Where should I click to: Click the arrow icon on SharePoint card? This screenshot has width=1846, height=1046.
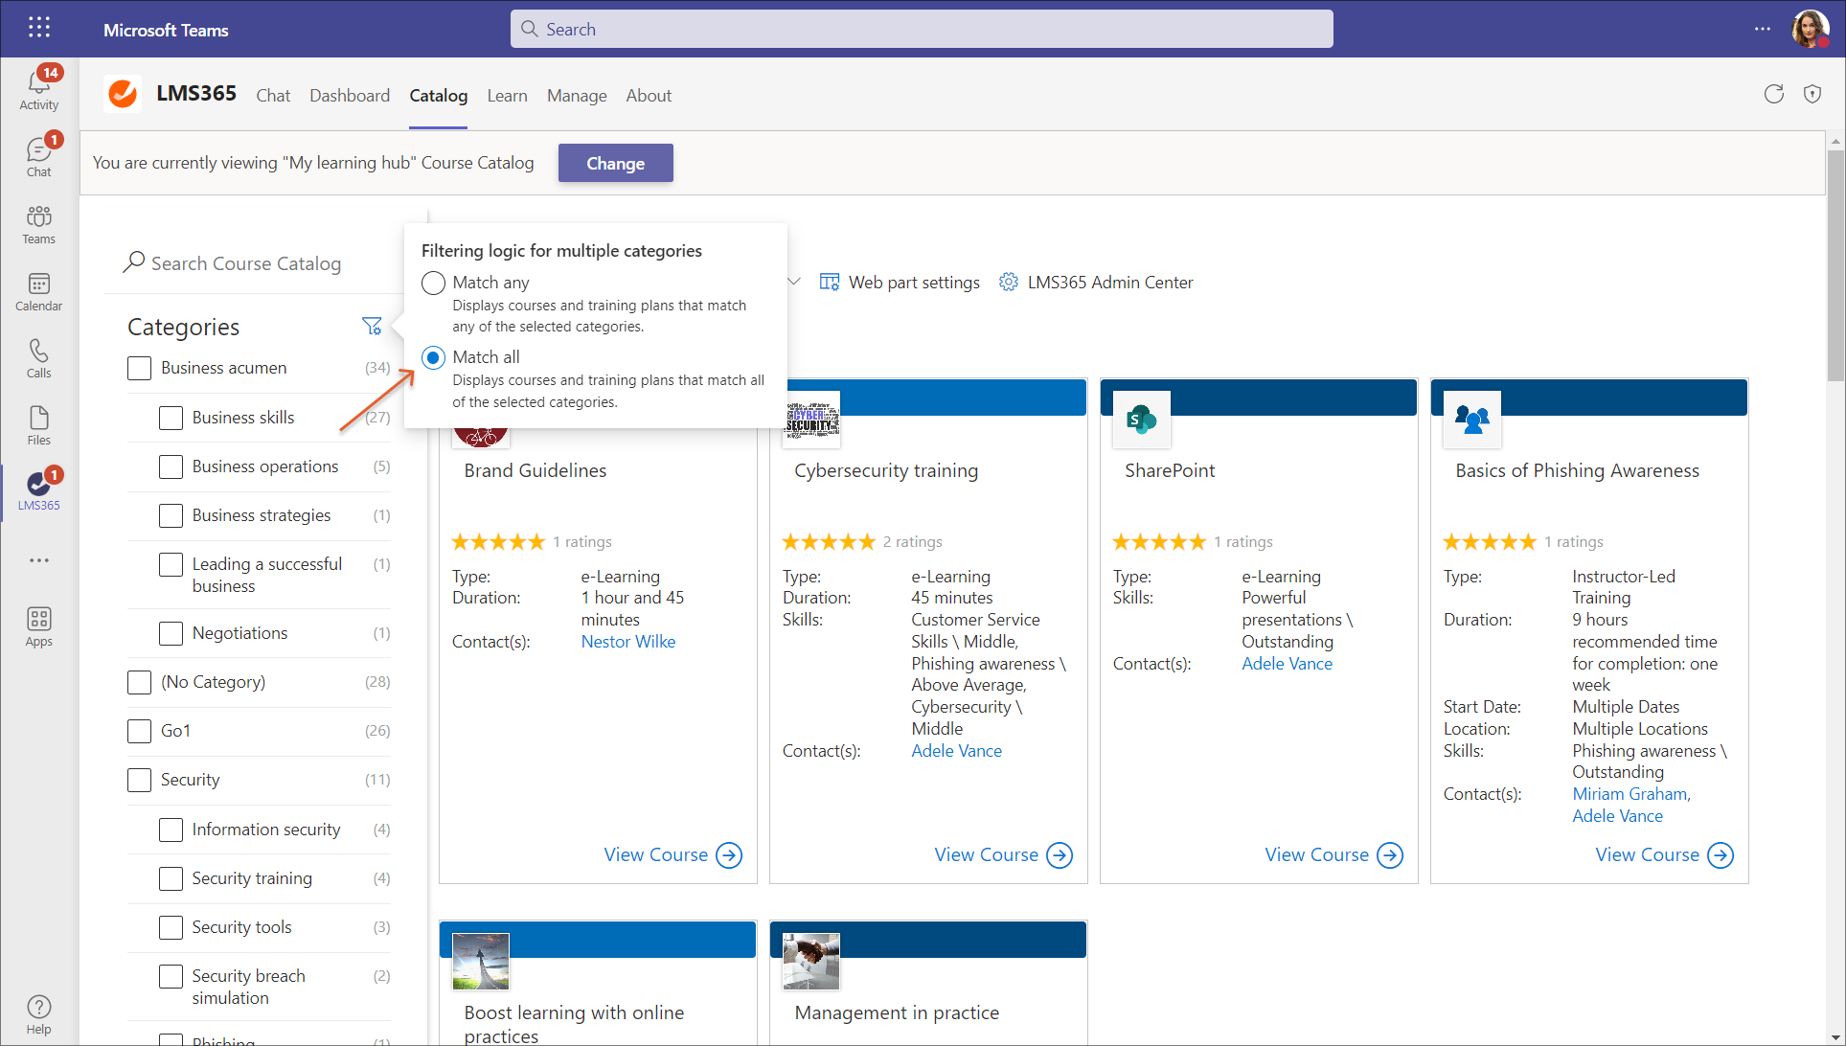tap(1390, 855)
